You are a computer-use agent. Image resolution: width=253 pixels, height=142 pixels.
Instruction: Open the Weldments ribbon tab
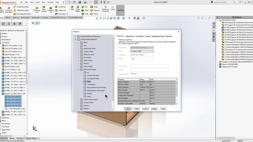pyautogui.click(x=36, y=17)
